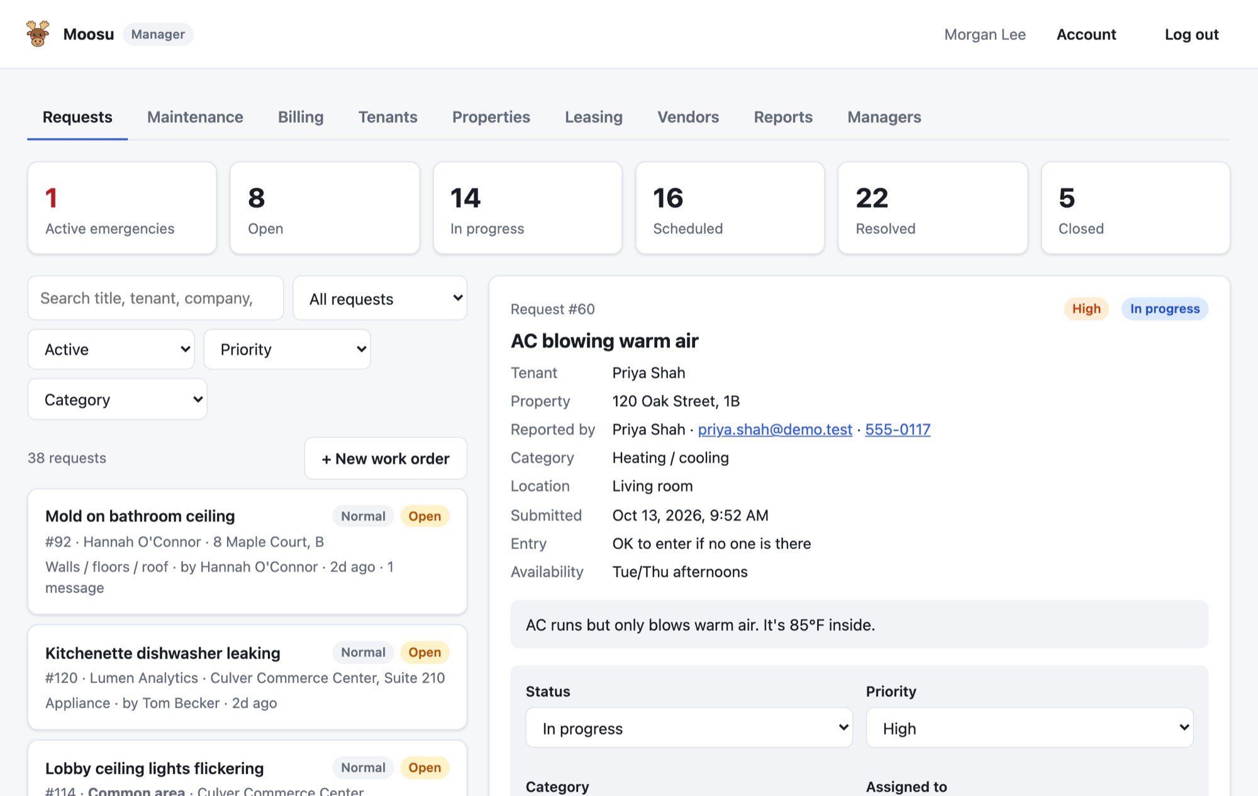The width and height of the screenshot is (1258, 796).
Task: Open the Reports tab
Action: (x=783, y=117)
